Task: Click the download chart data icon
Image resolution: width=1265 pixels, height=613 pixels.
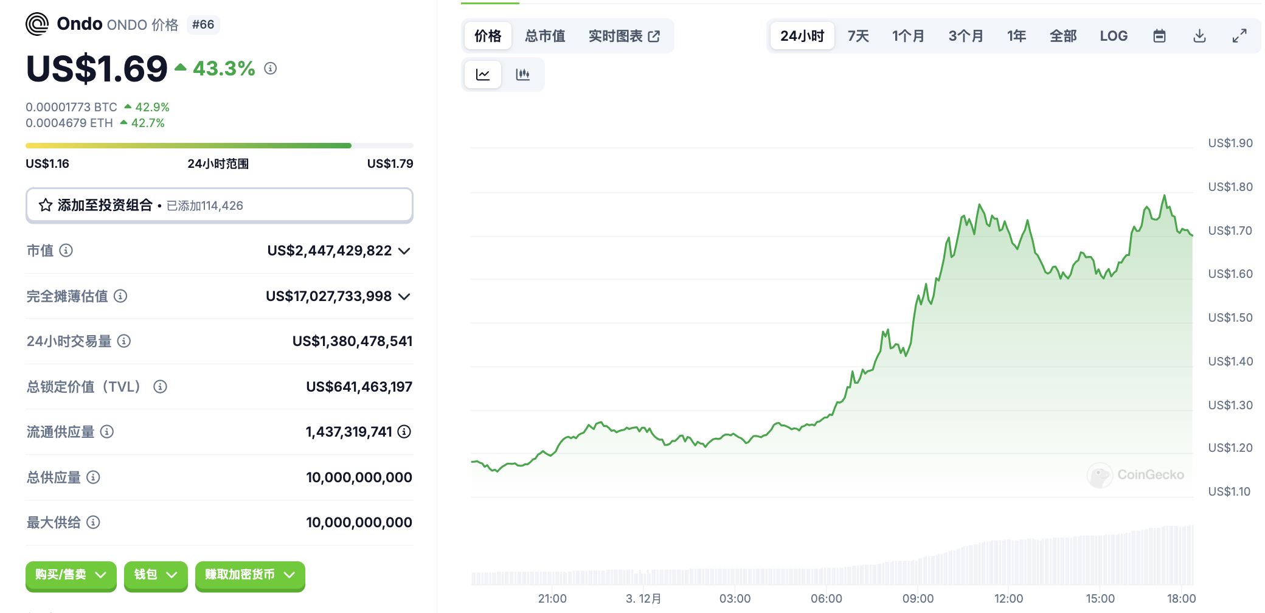Action: [x=1199, y=36]
